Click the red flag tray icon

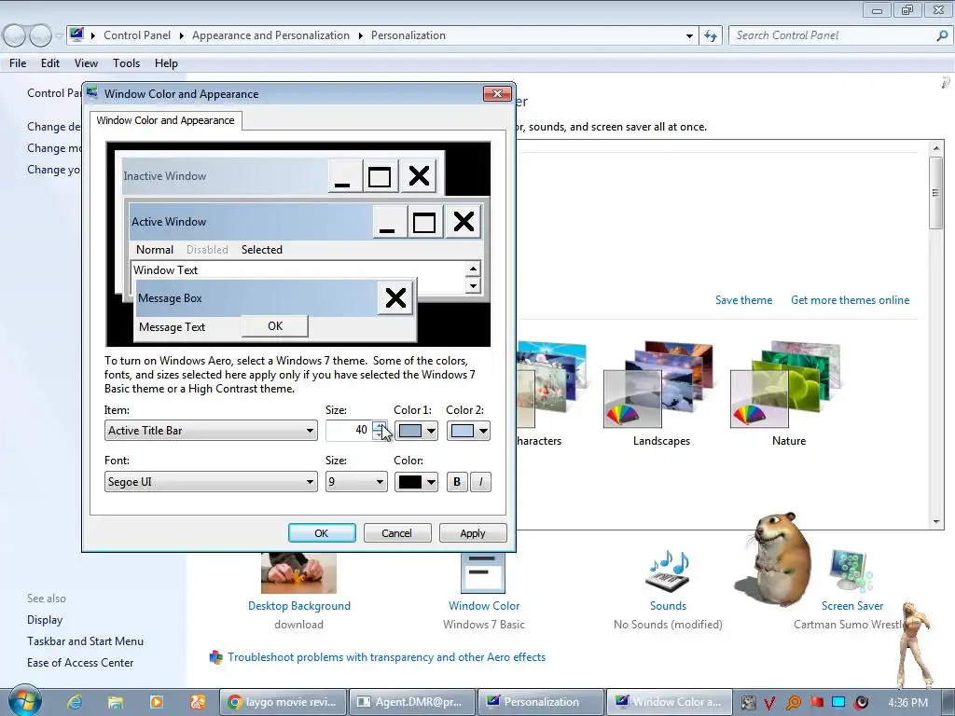tap(816, 703)
